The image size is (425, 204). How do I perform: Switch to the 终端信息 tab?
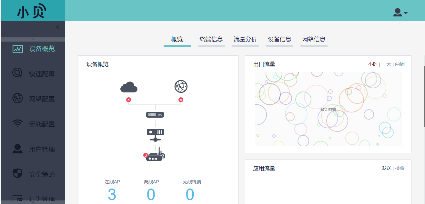(211, 39)
